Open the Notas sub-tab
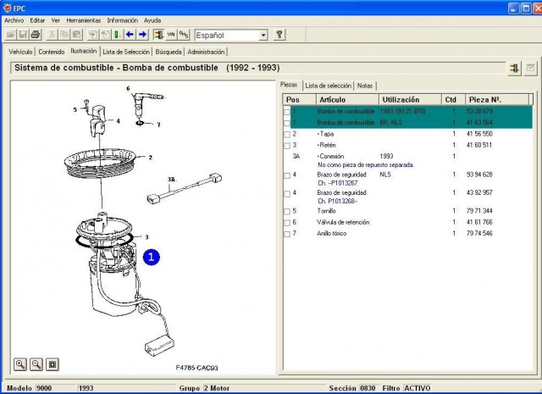Image resolution: width=542 pixels, height=394 pixels. click(365, 86)
